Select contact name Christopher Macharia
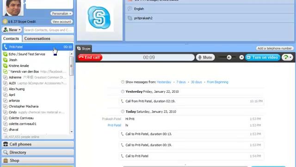The image size is (296, 167). click(24, 106)
